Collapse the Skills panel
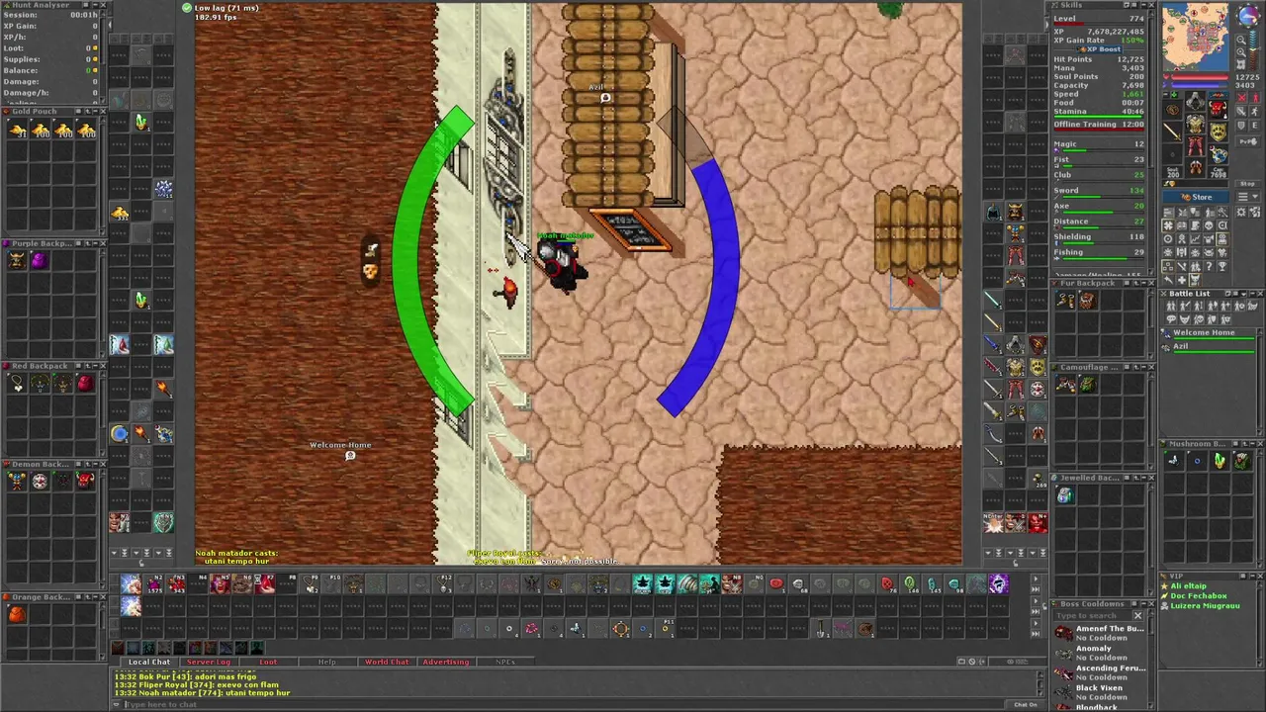 pos(1143,5)
